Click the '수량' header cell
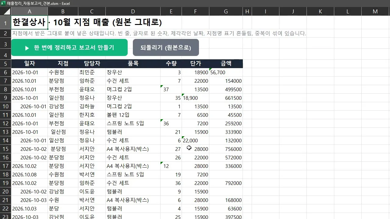Image resolution: width=390 pixels, height=219 pixels. [x=171, y=64]
